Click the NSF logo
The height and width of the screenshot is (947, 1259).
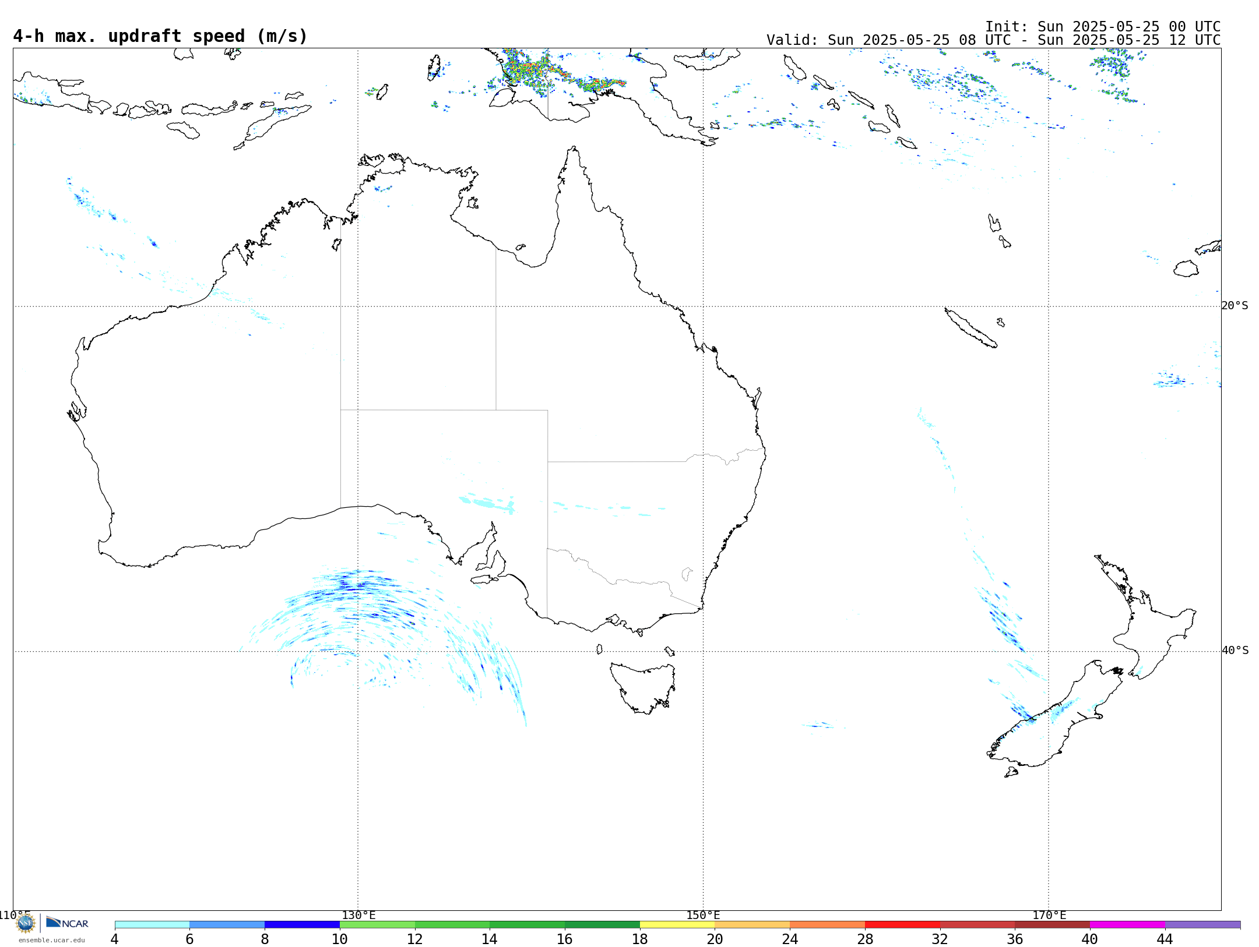coord(26,923)
